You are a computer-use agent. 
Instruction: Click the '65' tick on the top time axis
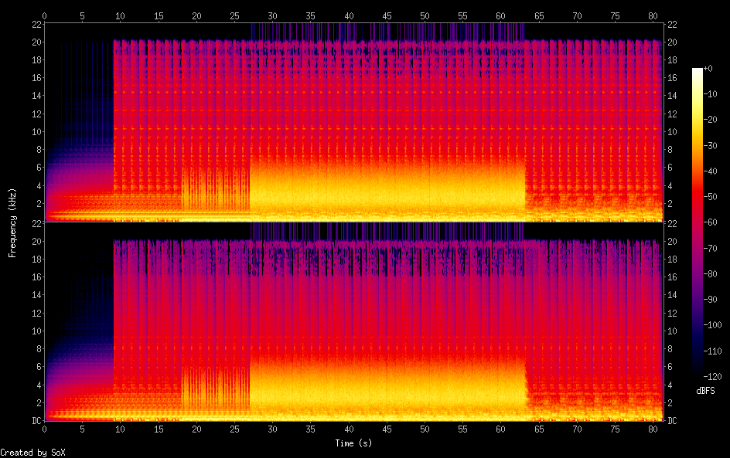[x=539, y=15]
